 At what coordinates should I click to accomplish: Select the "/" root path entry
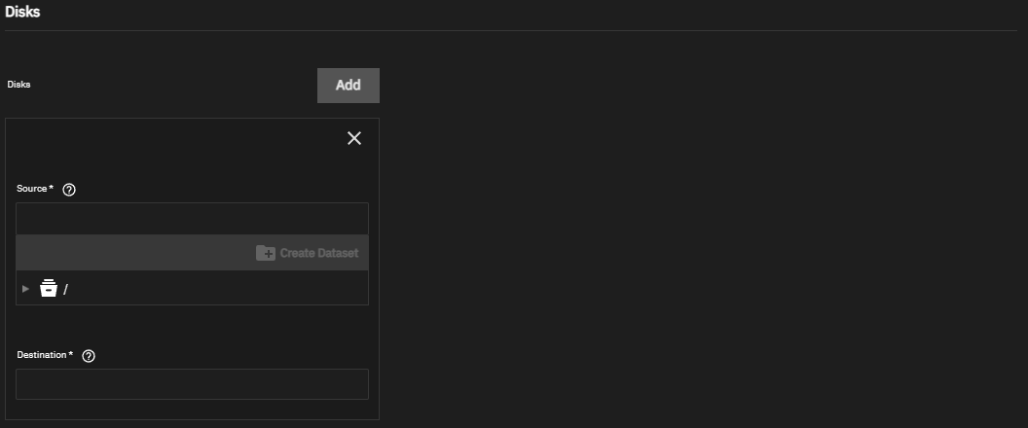pos(65,289)
